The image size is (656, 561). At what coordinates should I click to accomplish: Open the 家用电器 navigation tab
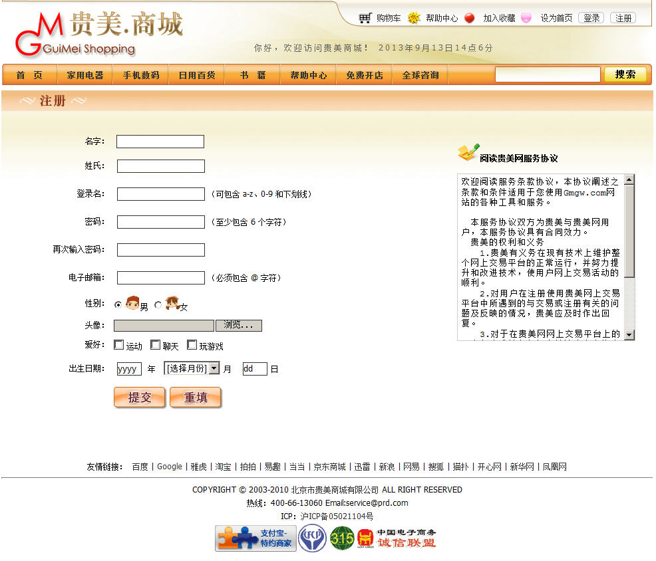(x=85, y=75)
